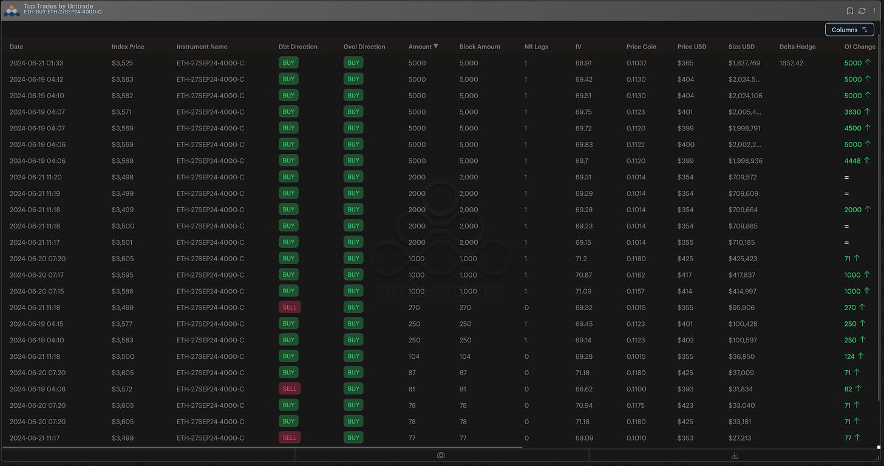Click the SELL badge in the 77 amount row
The width and height of the screenshot is (884, 466).
(290, 438)
